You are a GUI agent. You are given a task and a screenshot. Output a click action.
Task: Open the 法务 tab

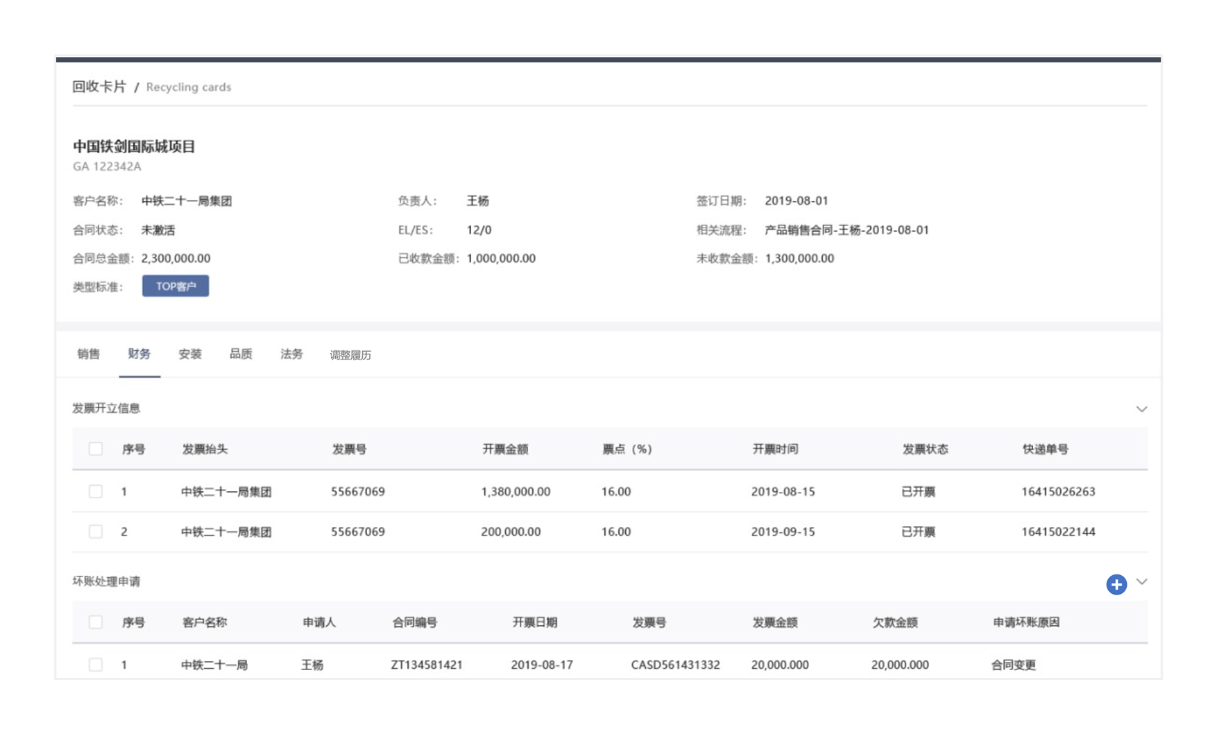tap(291, 355)
